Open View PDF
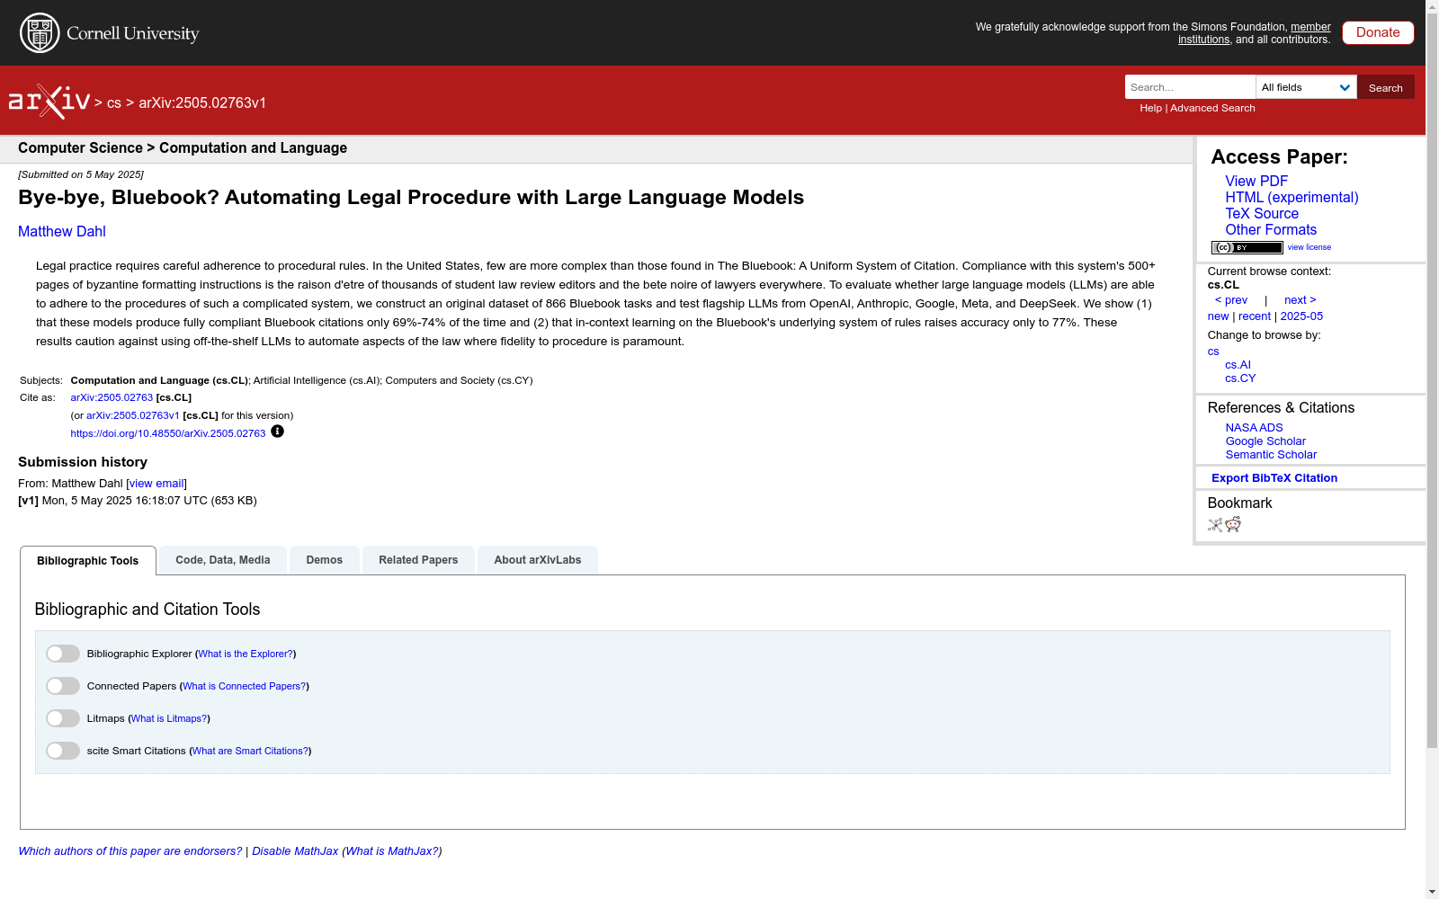Screen dimensions: 1439x899 coord(1256,181)
